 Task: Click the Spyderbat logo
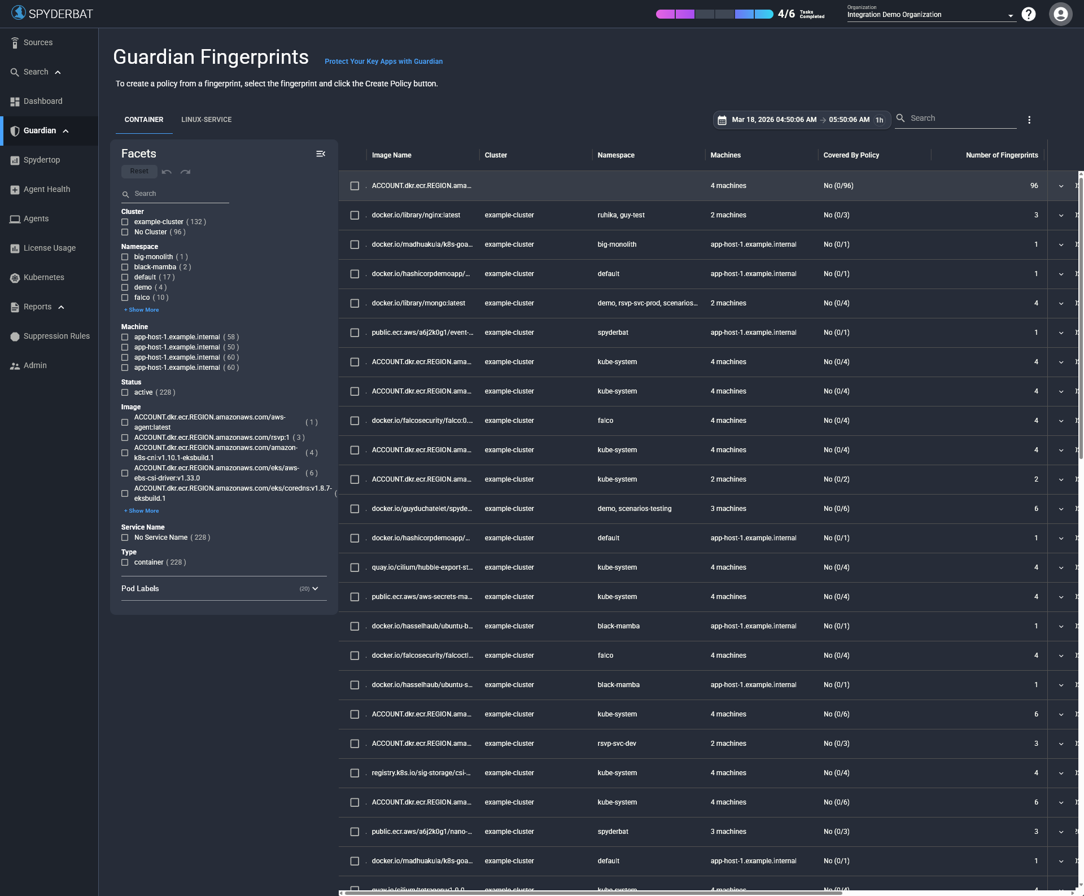51,13
